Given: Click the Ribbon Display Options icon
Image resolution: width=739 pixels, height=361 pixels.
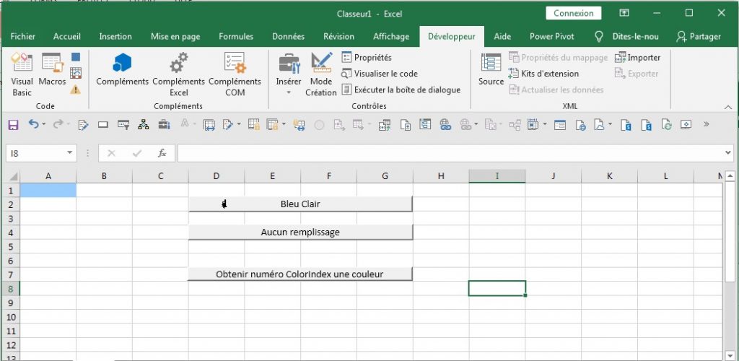Looking at the screenshot, I should pos(624,13).
